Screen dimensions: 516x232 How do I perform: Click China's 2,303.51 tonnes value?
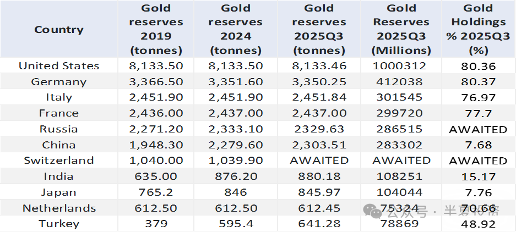coord(320,145)
